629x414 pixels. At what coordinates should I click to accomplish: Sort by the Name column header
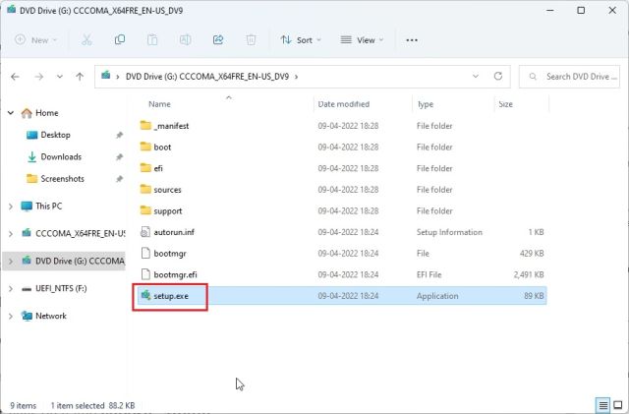pos(159,104)
